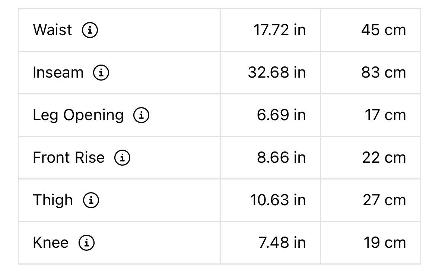The image size is (439, 275).
Task: View Thigh measurement info icon
Action: click(91, 200)
